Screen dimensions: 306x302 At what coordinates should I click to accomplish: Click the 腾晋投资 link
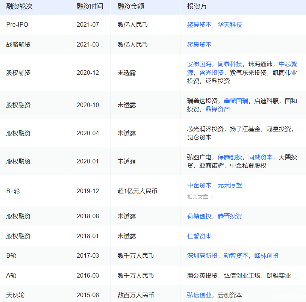230,216
